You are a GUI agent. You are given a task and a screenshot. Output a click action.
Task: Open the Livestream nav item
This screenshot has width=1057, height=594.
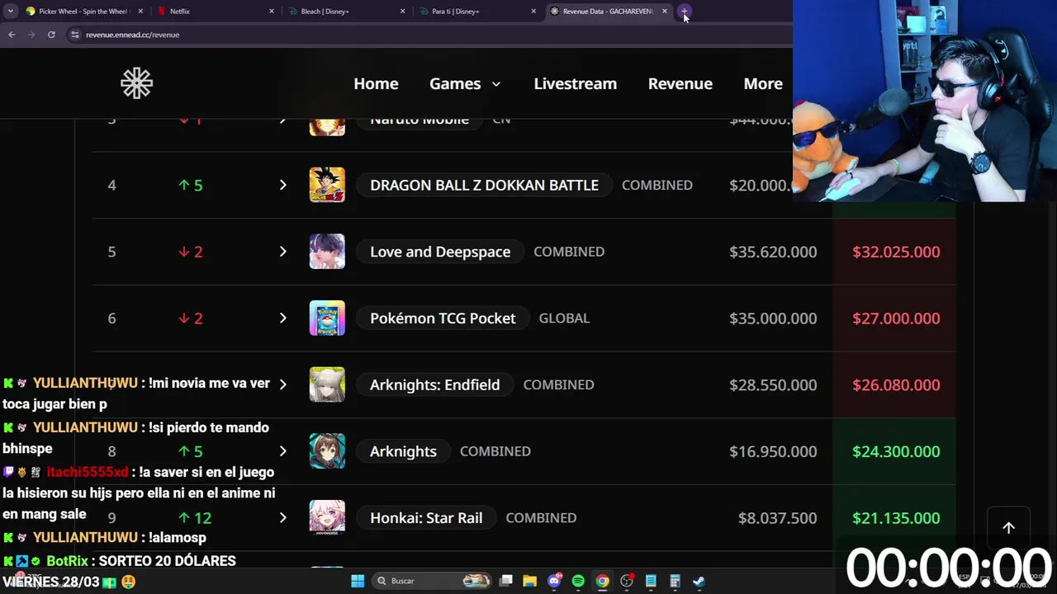click(575, 83)
